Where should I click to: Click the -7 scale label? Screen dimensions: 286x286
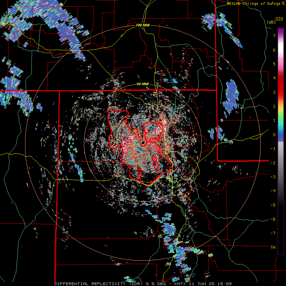pos(273,233)
